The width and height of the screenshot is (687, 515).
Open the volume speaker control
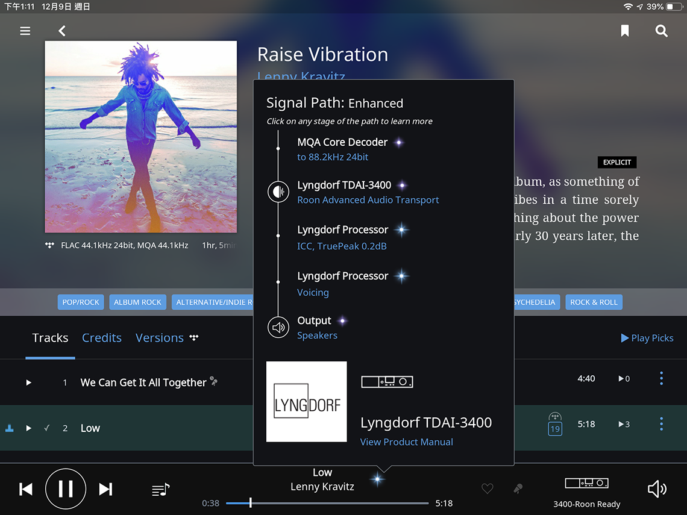pos(657,488)
